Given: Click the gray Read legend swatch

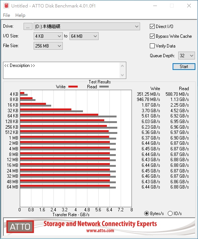Looking at the screenshot, I should 104,86.
